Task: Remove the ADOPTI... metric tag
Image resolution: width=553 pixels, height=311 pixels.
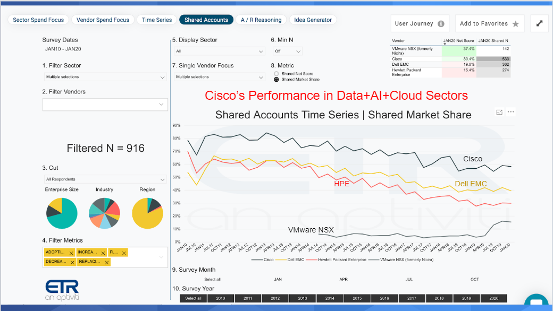Action: tap(71, 253)
